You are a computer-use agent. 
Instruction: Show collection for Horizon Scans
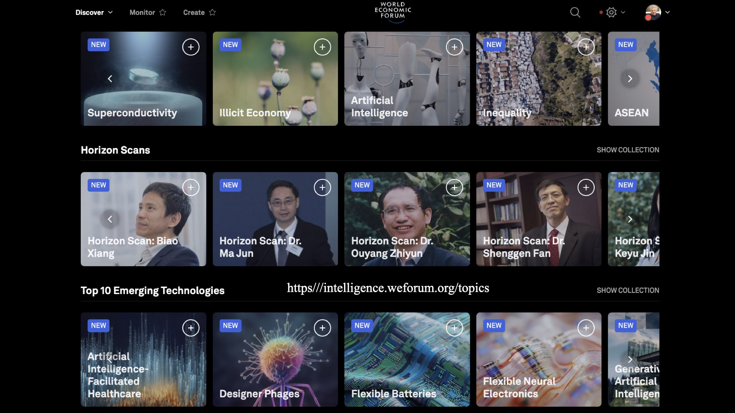[627, 150]
